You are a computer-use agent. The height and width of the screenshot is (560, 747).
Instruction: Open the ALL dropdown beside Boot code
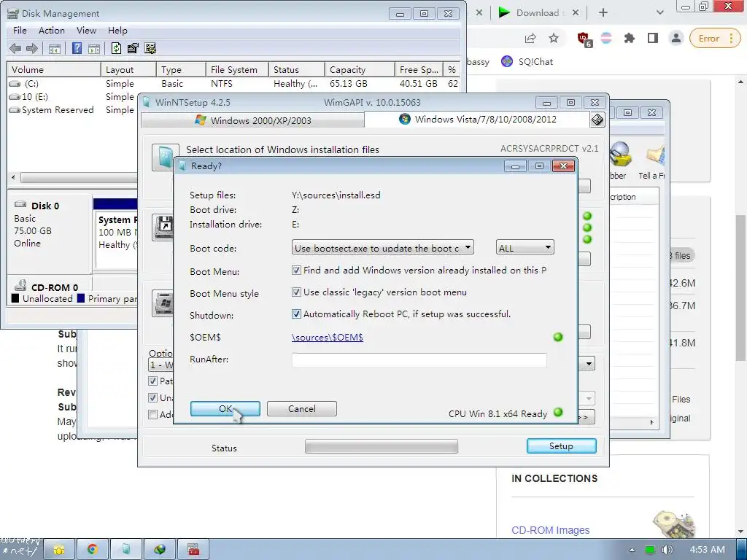pos(525,248)
